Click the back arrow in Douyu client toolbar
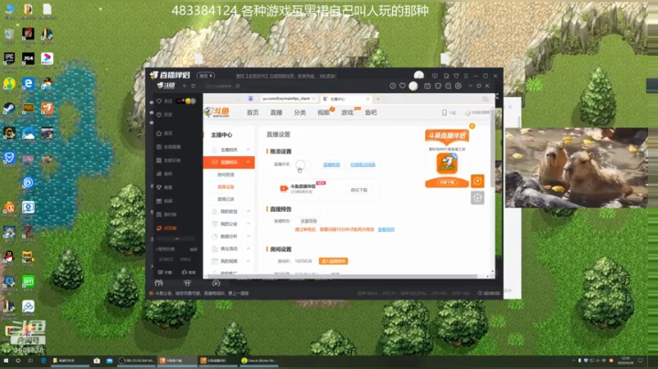 coord(185,86)
